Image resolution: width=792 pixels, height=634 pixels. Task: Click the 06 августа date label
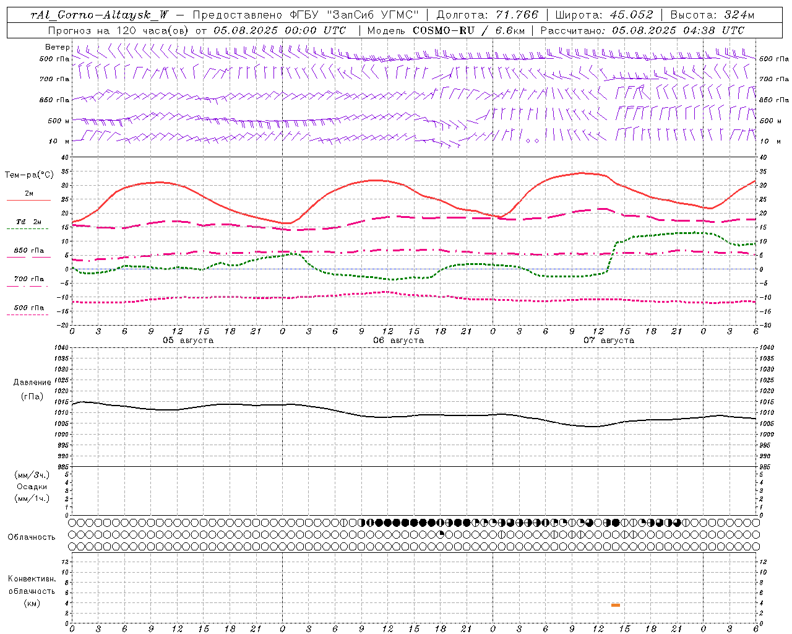click(x=398, y=341)
